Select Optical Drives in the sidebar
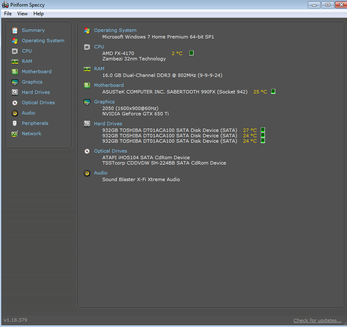The height and width of the screenshot is (327, 347). coord(38,103)
